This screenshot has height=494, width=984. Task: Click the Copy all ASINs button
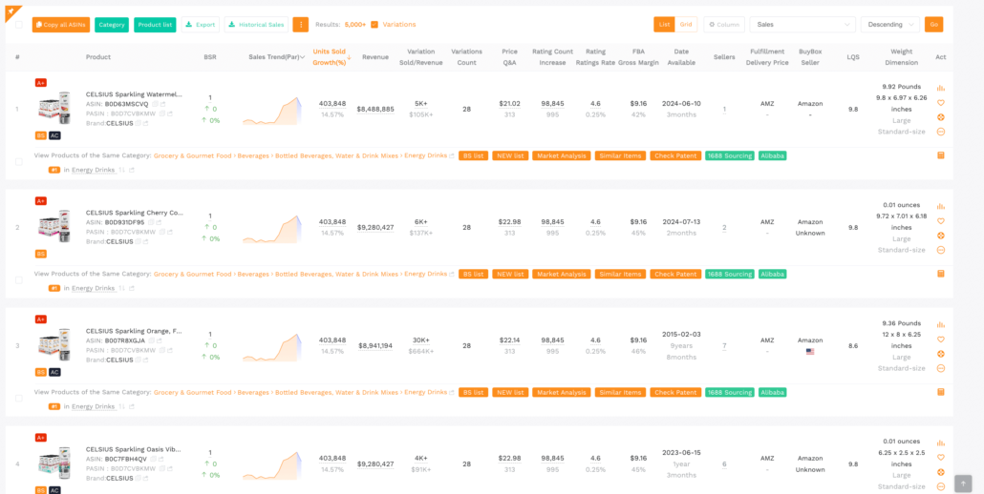pos(61,25)
